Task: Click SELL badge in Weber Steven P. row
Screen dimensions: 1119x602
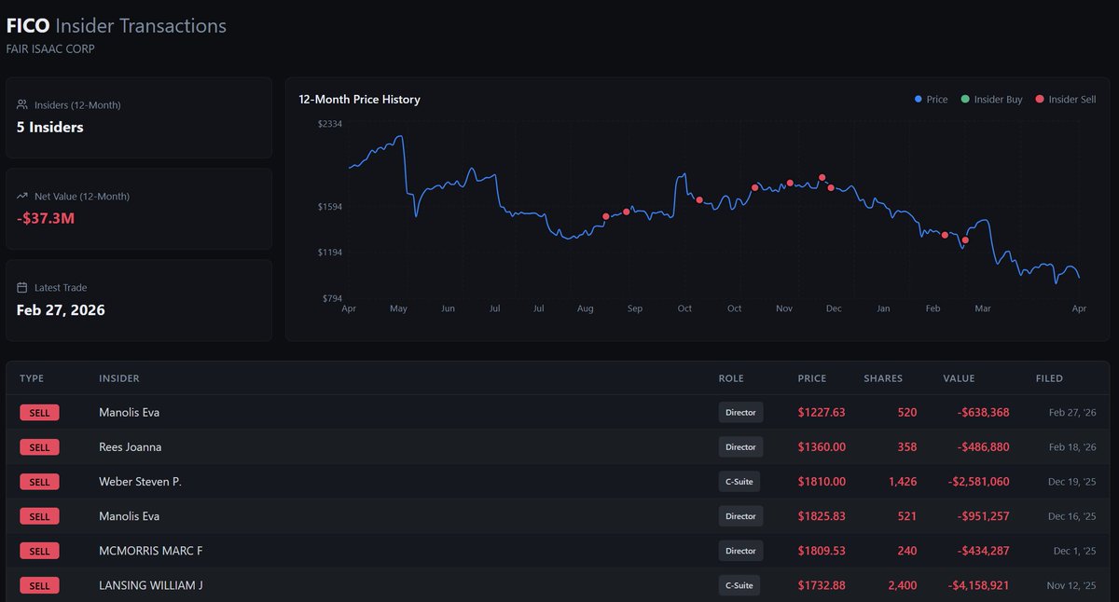Action: 39,482
